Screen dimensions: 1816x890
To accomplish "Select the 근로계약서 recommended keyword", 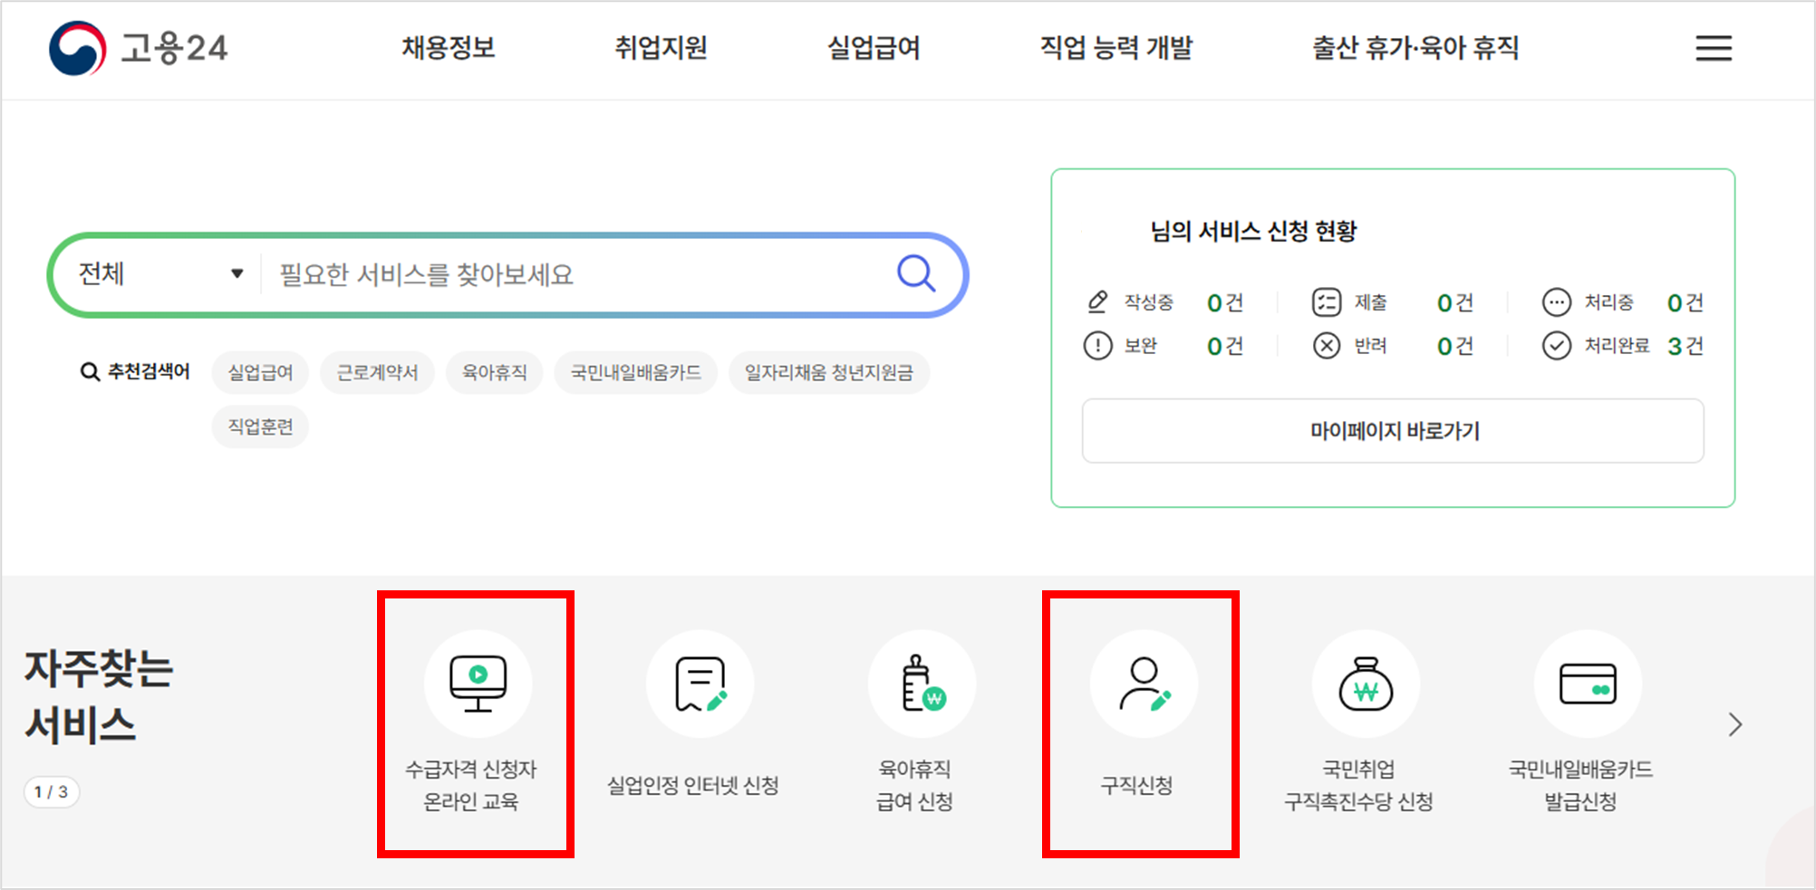I will pyautogui.click(x=377, y=372).
